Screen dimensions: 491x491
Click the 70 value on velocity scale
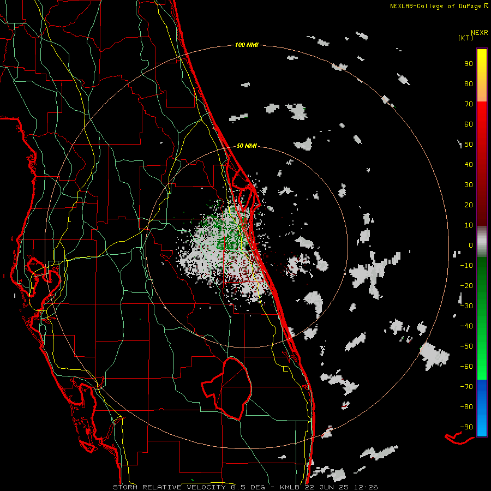pos(469,104)
